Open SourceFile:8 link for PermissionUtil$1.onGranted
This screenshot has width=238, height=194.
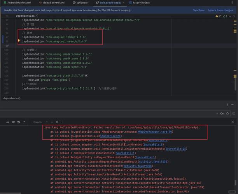click(x=153, y=145)
